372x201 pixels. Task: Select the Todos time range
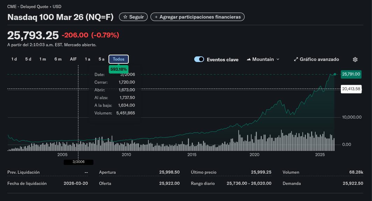(x=119, y=59)
